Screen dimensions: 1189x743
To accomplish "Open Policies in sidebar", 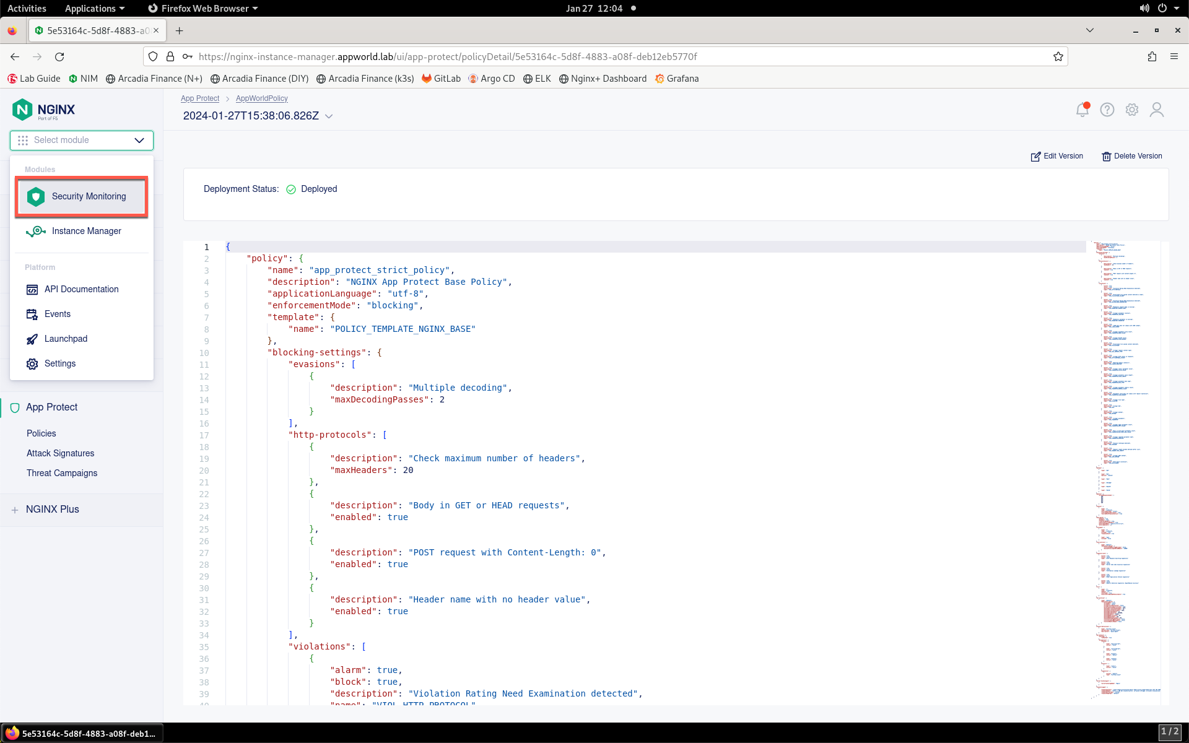I will [x=41, y=433].
